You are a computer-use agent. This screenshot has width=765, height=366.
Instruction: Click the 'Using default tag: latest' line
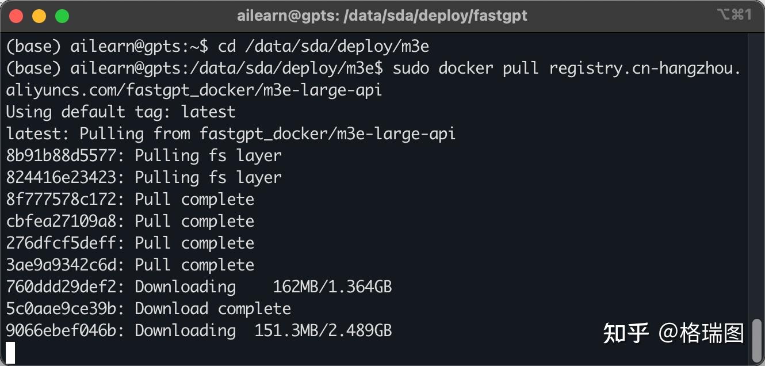point(121,112)
